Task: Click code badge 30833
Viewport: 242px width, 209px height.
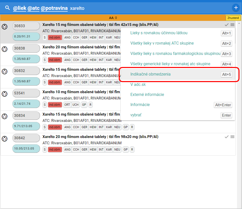Action: tap(26, 26)
